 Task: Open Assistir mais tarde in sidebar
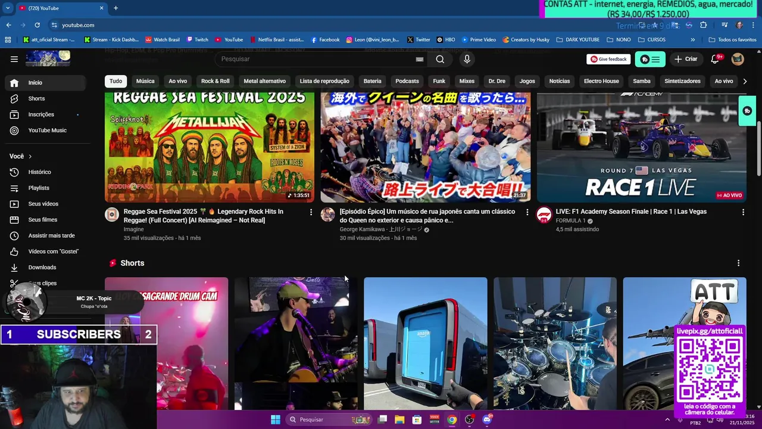pos(44,235)
